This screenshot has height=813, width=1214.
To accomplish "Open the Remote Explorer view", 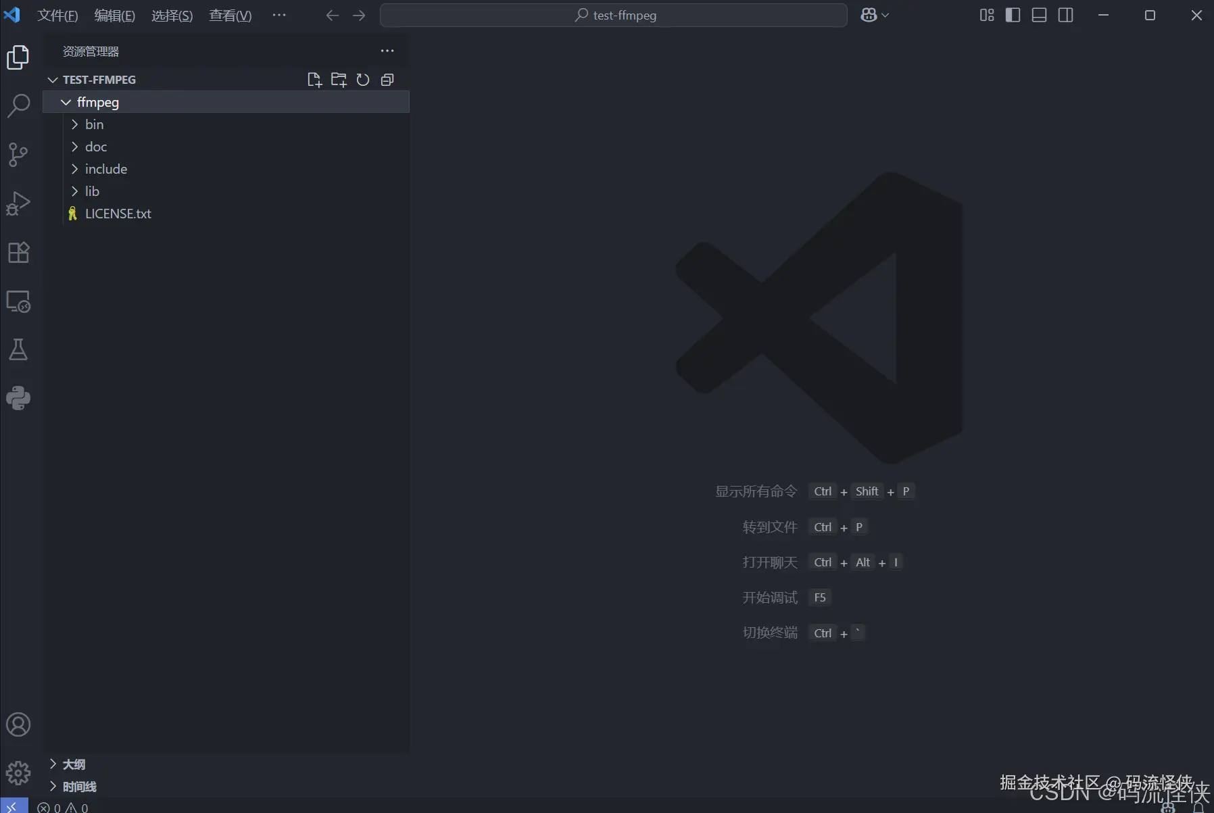I will 18,301.
